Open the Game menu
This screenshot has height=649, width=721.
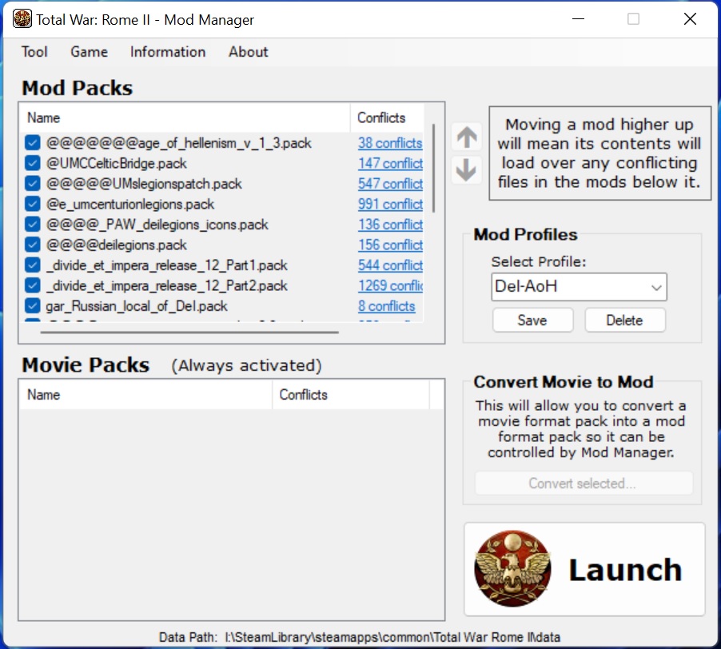[90, 52]
